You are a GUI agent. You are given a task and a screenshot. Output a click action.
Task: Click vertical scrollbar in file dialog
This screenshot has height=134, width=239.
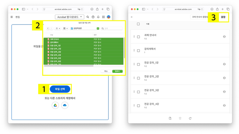124,48
